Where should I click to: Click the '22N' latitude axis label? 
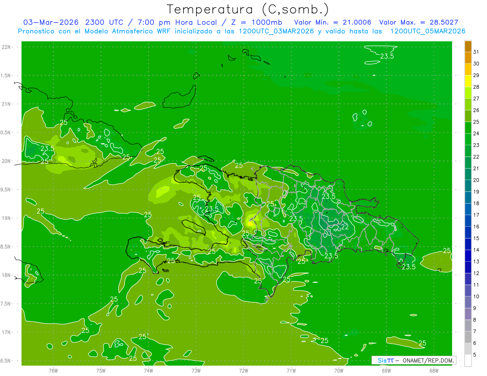pyautogui.click(x=7, y=47)
